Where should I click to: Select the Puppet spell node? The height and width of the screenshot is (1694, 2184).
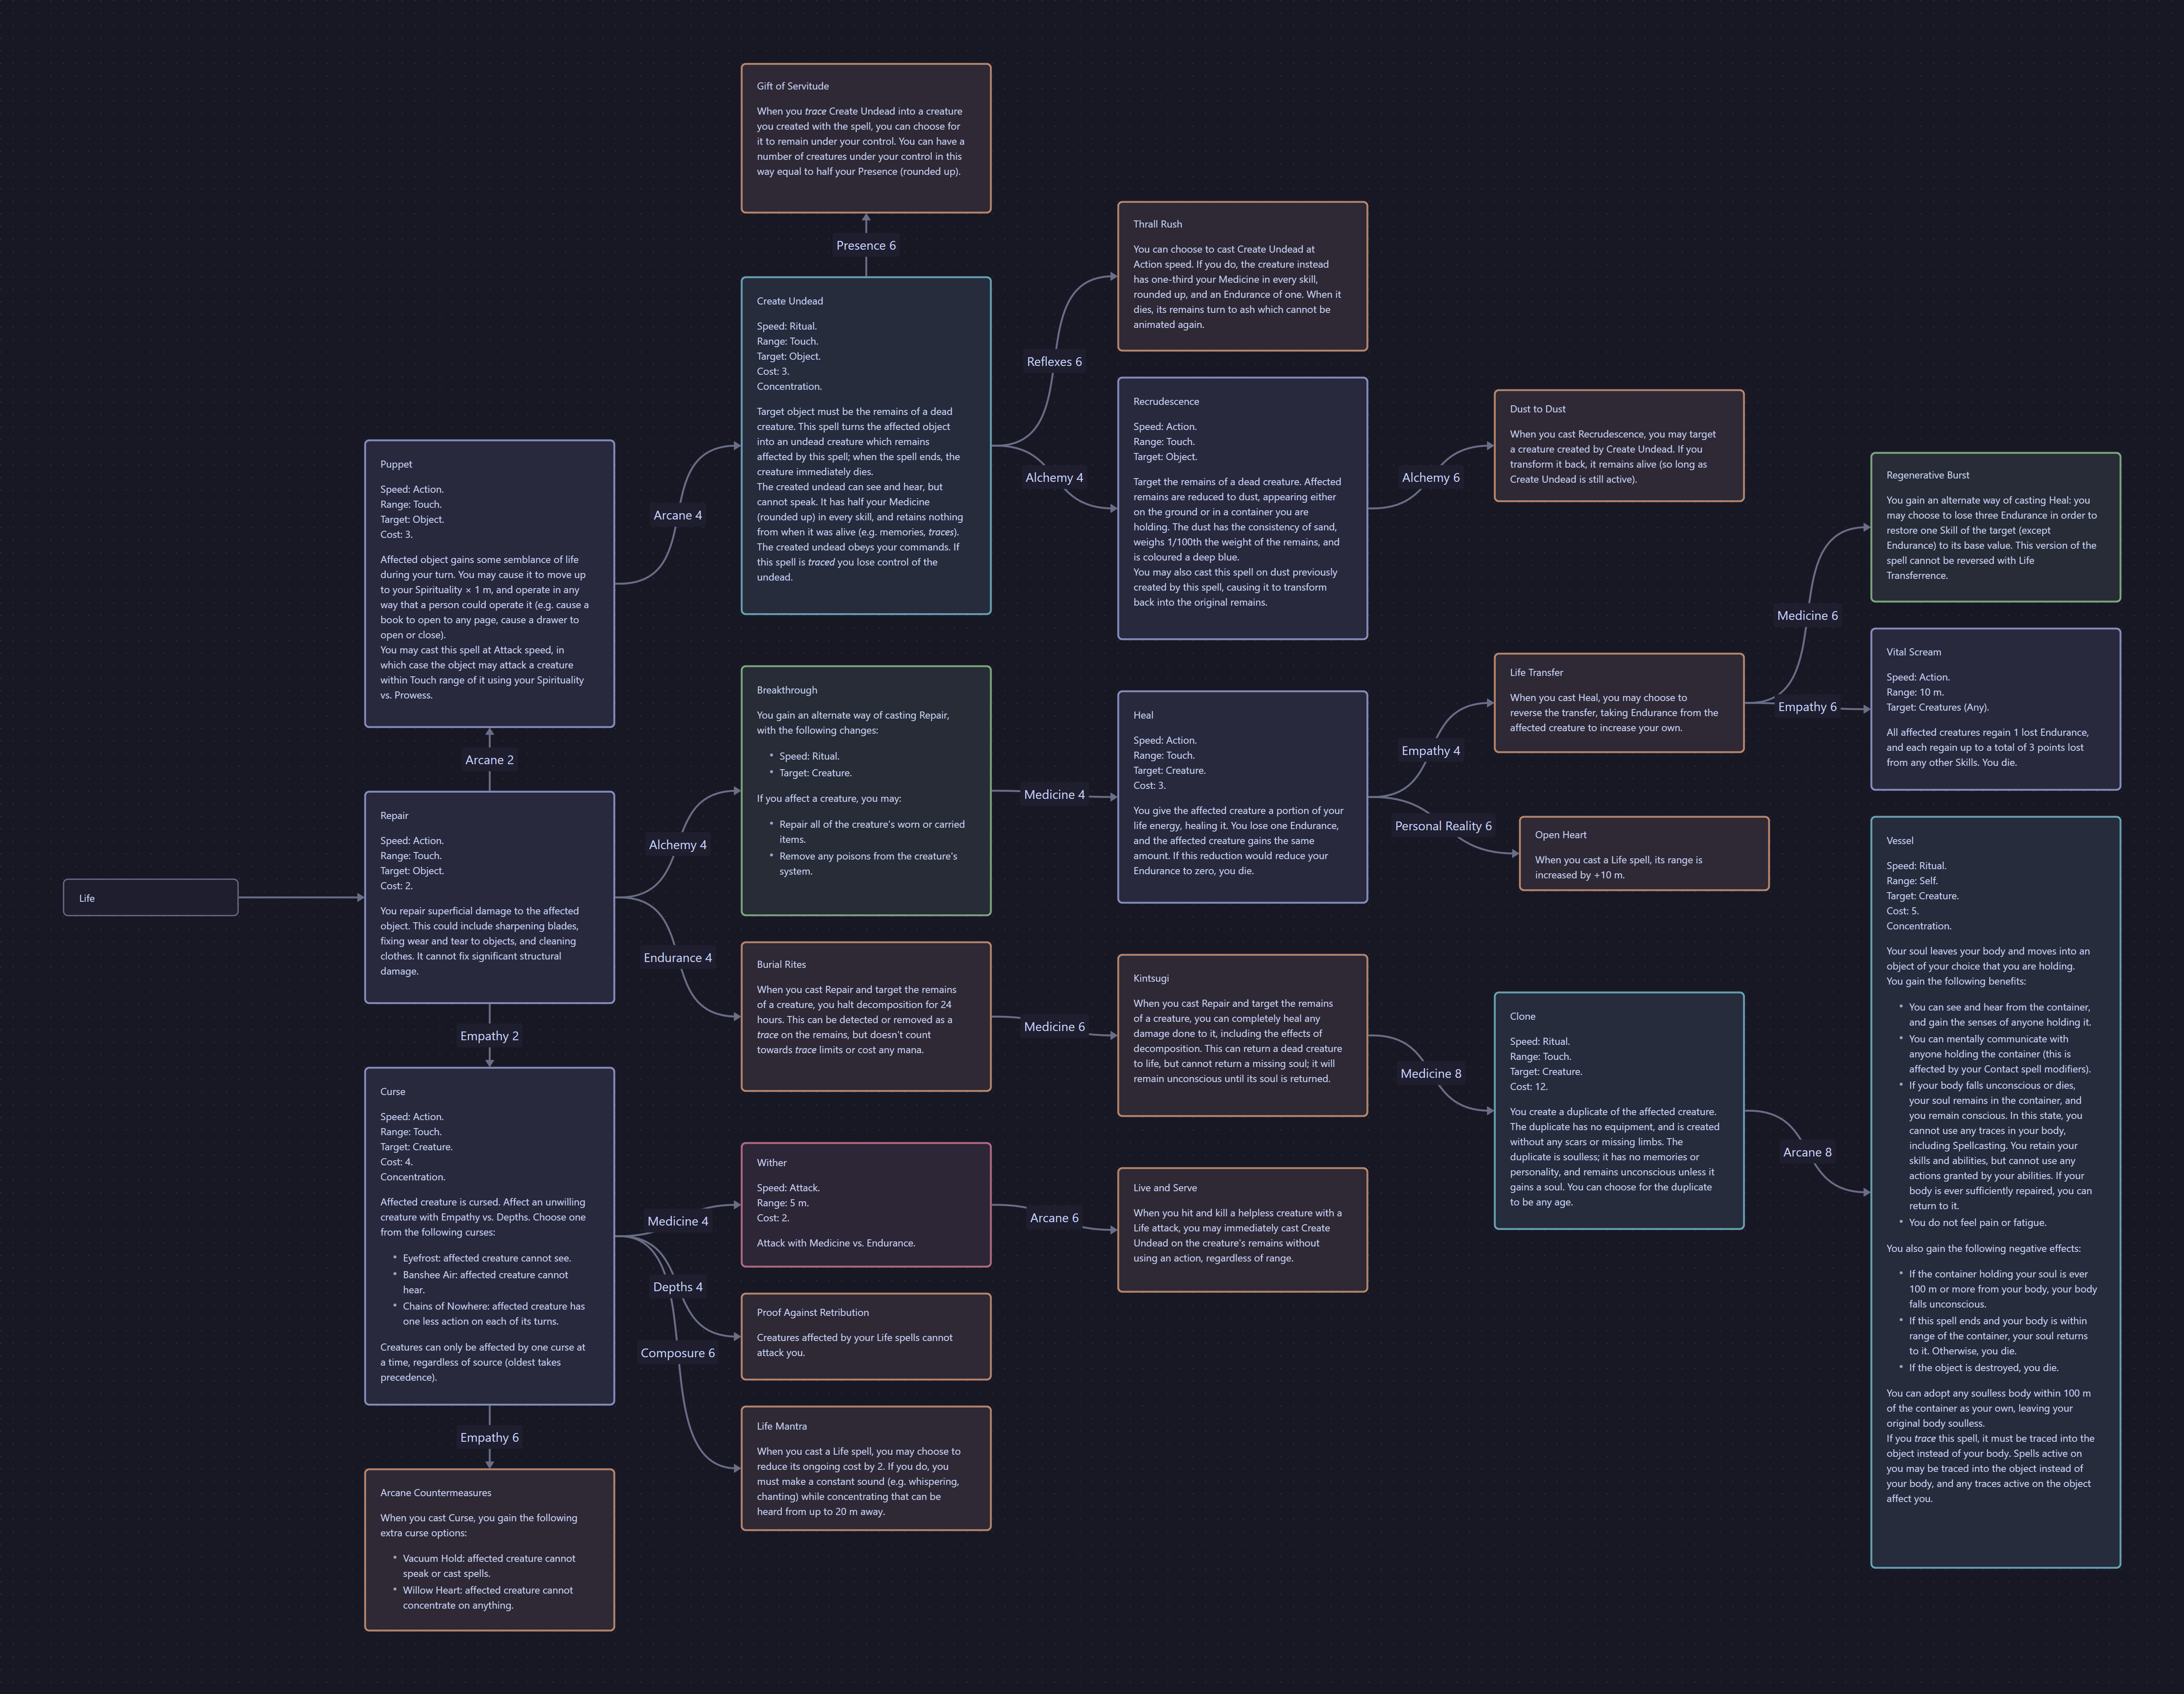tap(489, 583)
